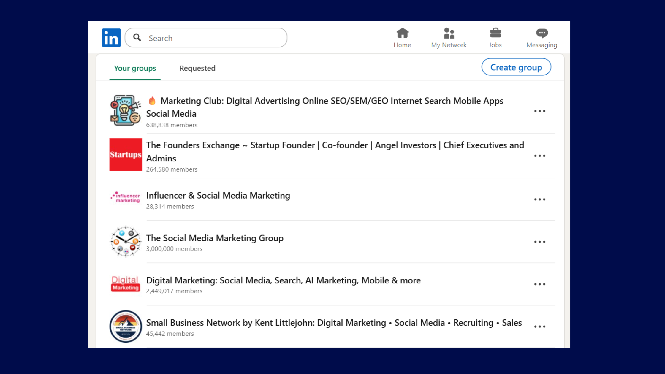
Task: Click the 2,449,017 members count
Action: point(174,291)
